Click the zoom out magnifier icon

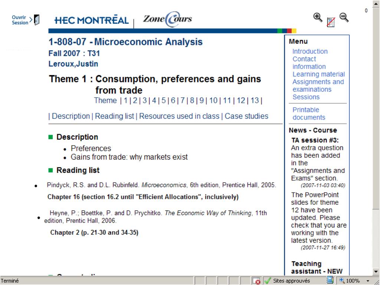[x=344, y=18]
